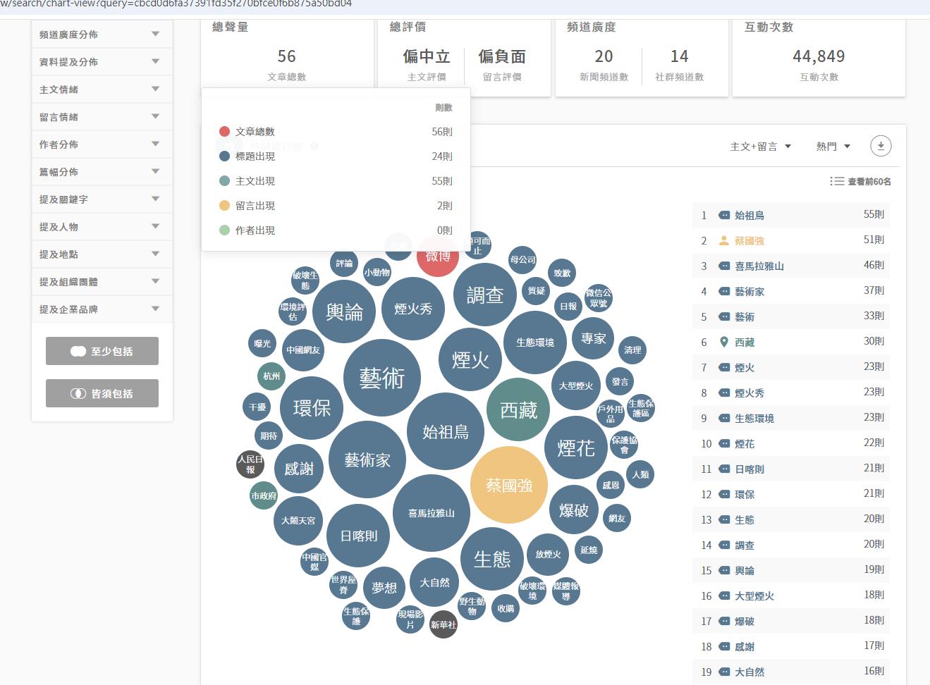Open the 主文+留言 dropdown

[760, 147]
